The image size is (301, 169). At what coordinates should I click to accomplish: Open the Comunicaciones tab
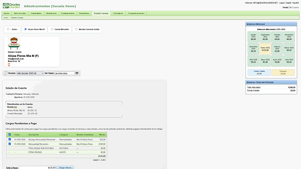tap(136, 13)
